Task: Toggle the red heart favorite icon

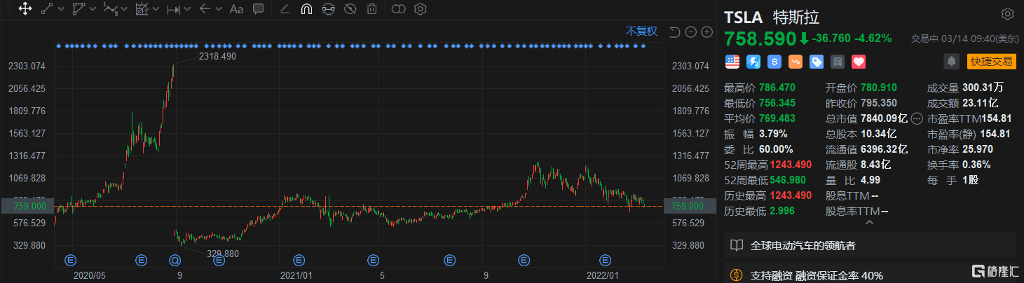Action: pyautogui.click(x=859, y=62)
